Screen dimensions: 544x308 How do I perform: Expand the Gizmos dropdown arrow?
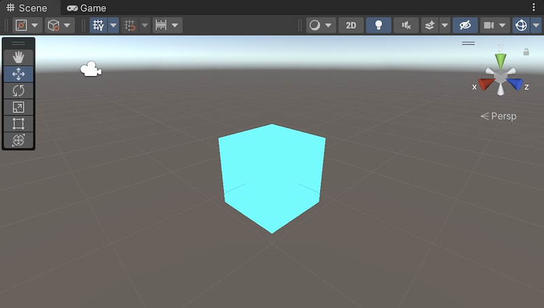point(537,25)
